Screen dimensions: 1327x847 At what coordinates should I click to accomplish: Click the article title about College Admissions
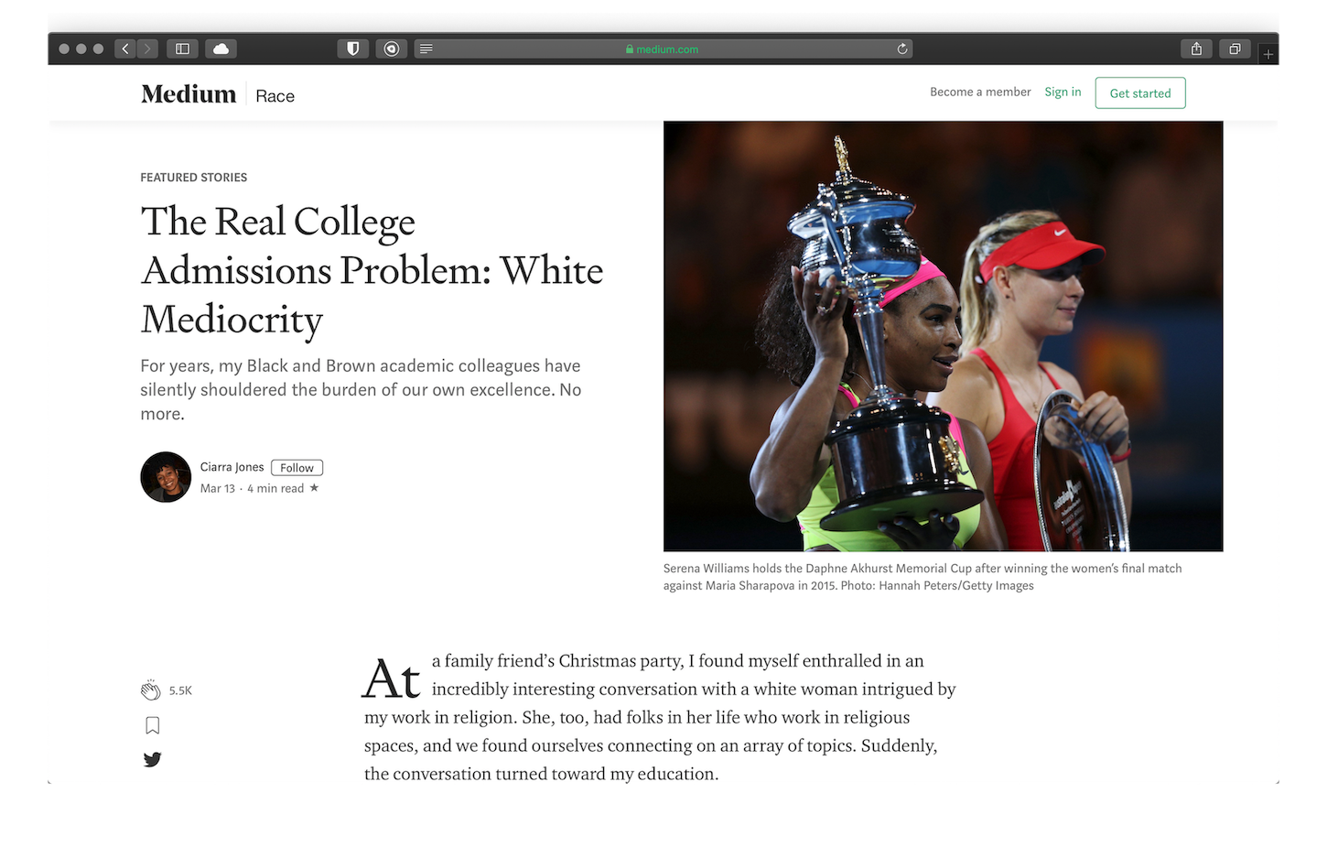pyautogui.click(x=372, y=270)
